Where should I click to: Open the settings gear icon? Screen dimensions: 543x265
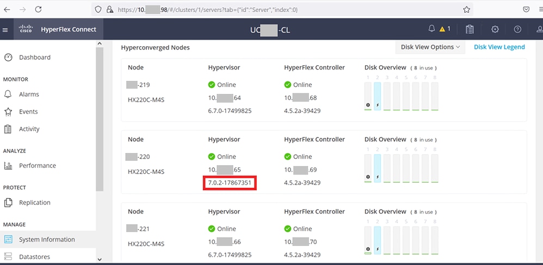point(495,29)
